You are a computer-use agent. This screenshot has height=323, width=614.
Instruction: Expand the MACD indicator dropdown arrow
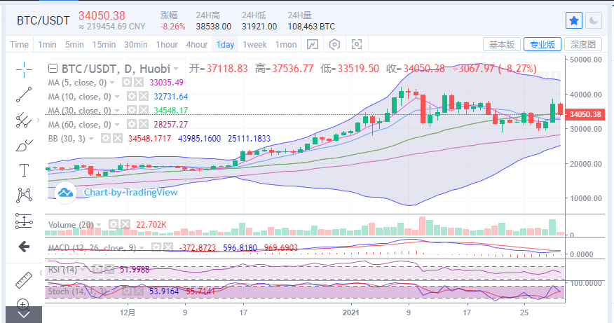click(x=142, y=248)
